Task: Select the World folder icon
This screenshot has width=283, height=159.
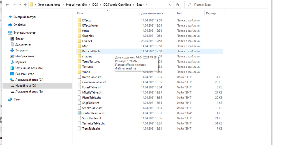Action: click(x=80, y=72)
